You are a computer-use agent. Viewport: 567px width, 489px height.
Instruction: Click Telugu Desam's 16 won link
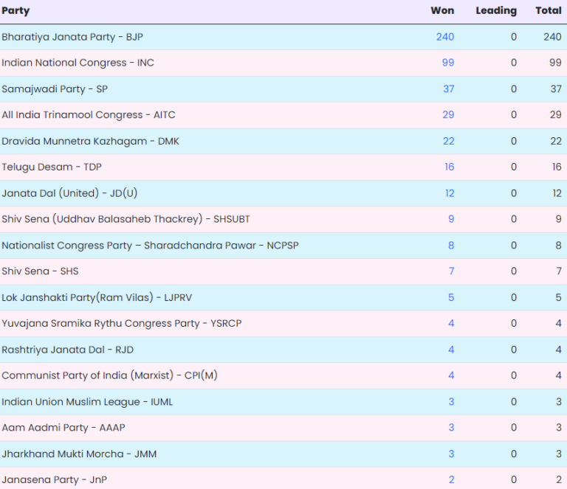[x=449, y=167]
